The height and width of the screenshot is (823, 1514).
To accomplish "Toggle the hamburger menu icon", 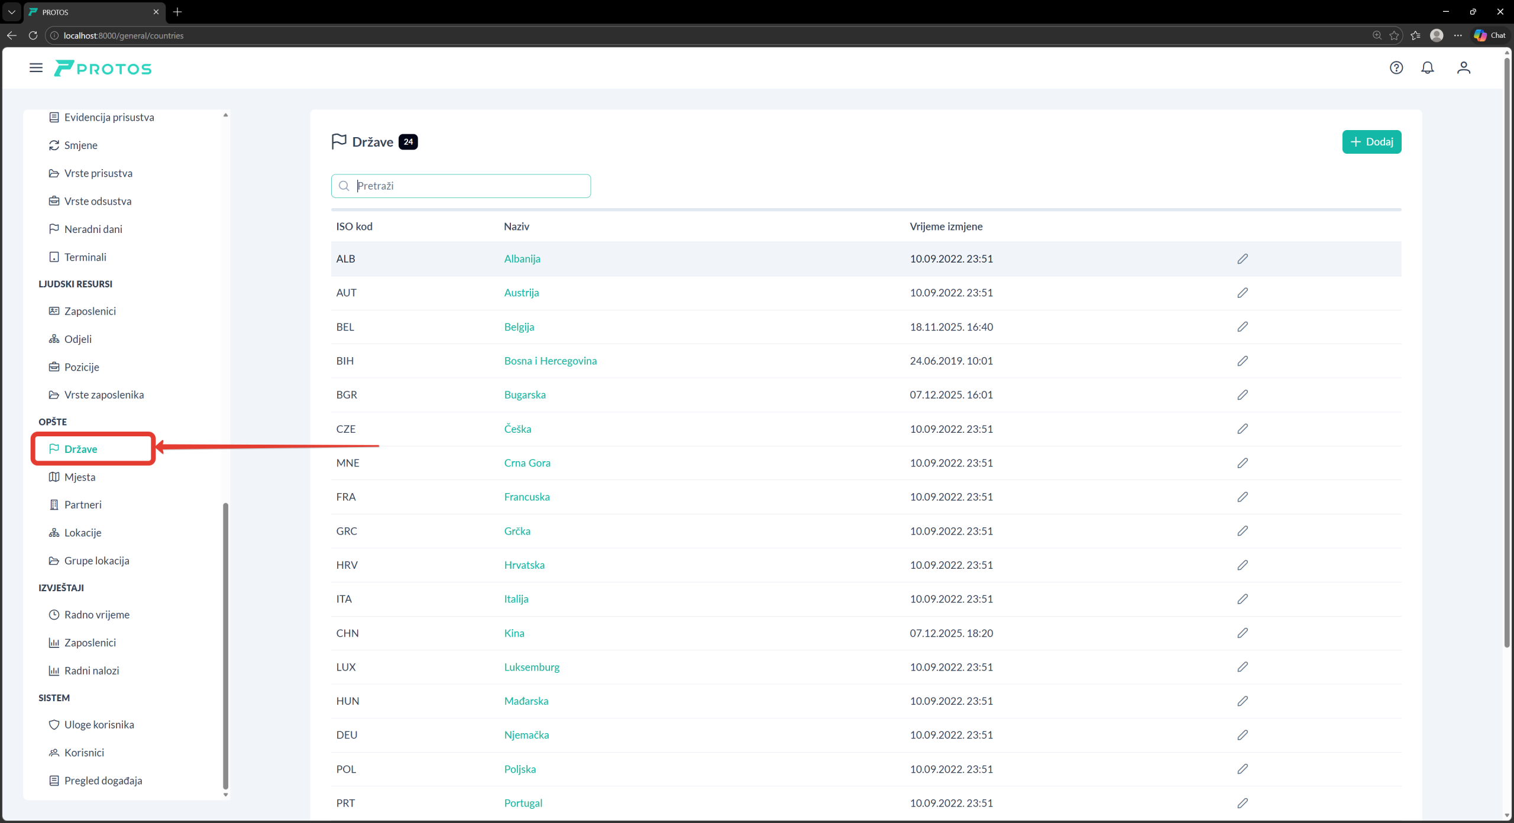I will coord(36,68).
